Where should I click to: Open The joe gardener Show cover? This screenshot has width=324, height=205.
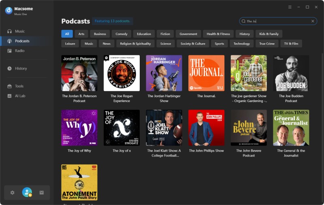(x=249, y=73)
